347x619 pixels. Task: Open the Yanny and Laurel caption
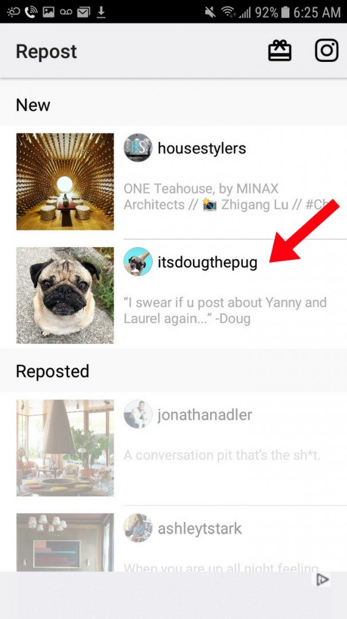click(225, 310)
